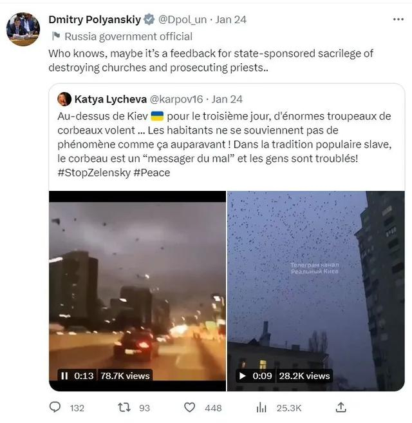Click the @Dpol_un handle

tap(182, 20)
